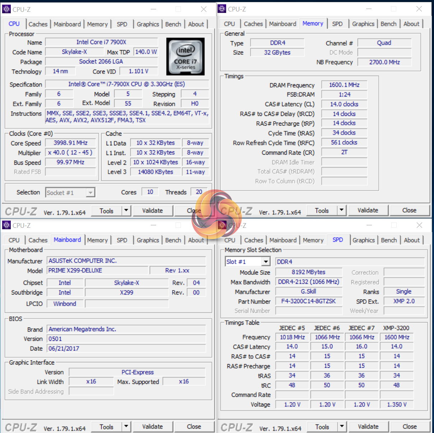Click the Specification field showing i7-7900X
The height and width of the screenshot is (433, 434).
coord(127,84)
